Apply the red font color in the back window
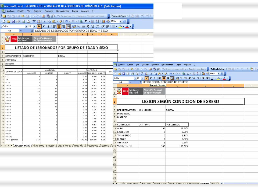 click(127, 27)
